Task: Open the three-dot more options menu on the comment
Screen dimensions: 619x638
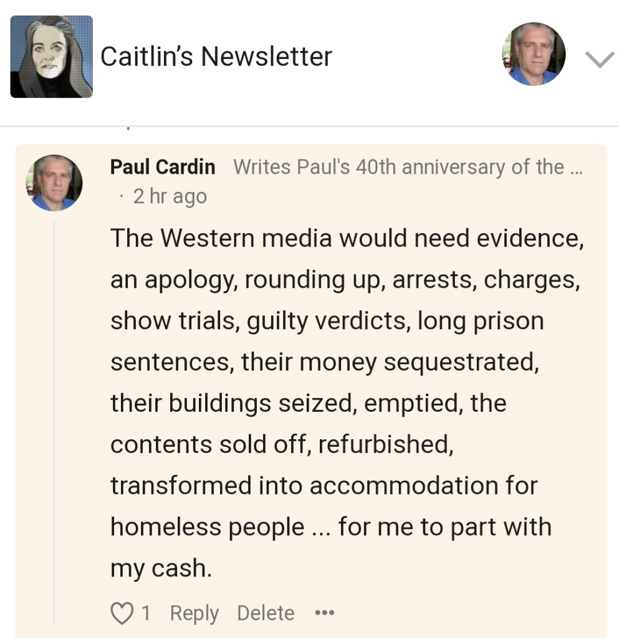Action: click(x=324, y=613)
